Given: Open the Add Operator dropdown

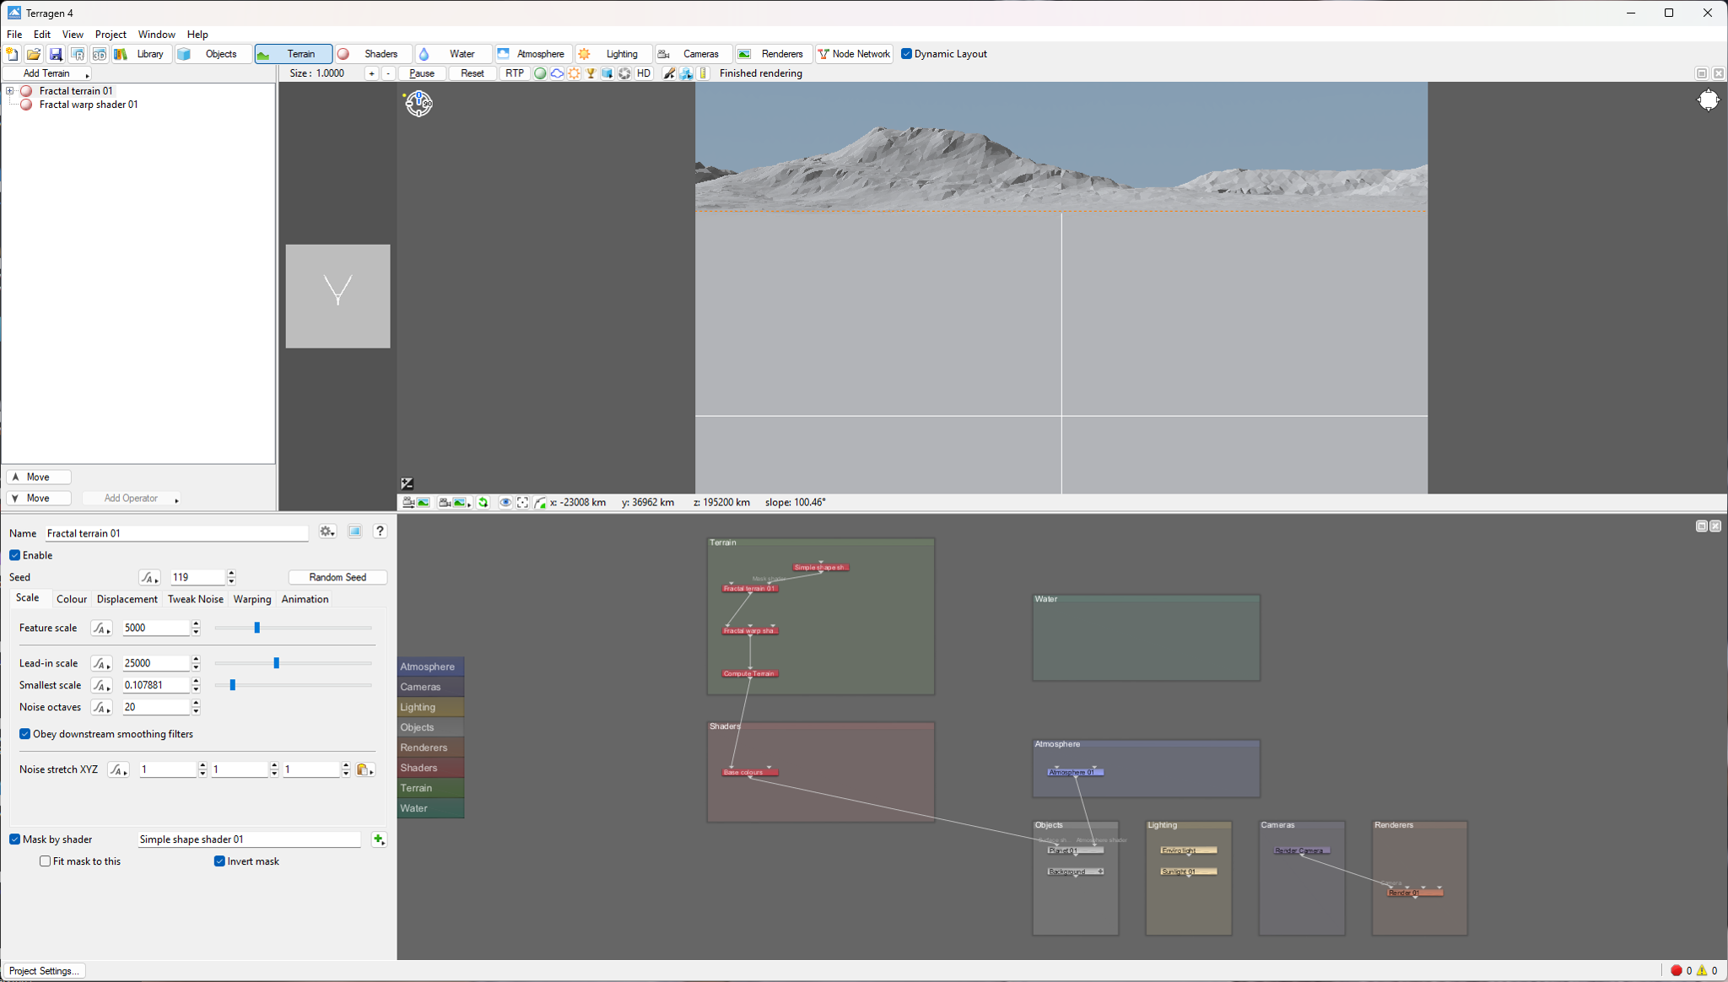Looking at the screenshot, I should 132,499.
